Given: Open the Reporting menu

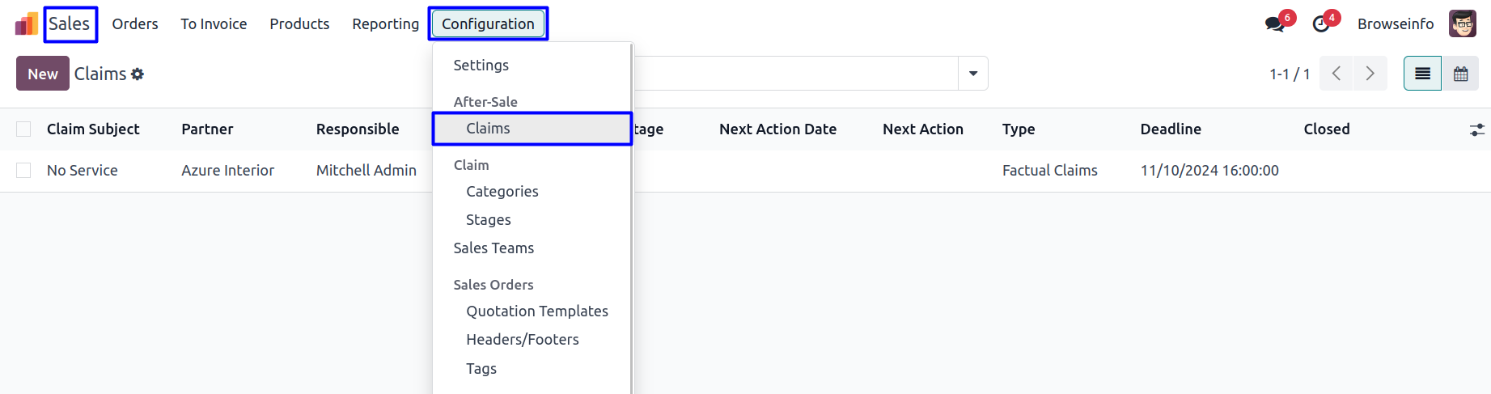Looking at the screenshot, I should pos(385,24).
